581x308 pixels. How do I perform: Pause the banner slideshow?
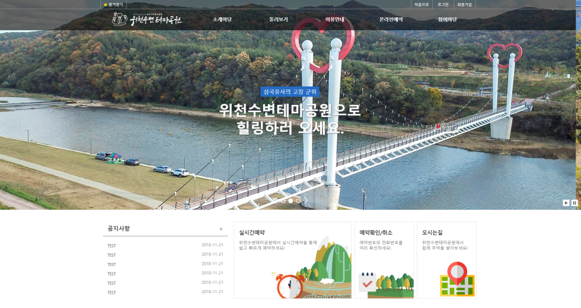pyautogui.click(x=574, y=203)
